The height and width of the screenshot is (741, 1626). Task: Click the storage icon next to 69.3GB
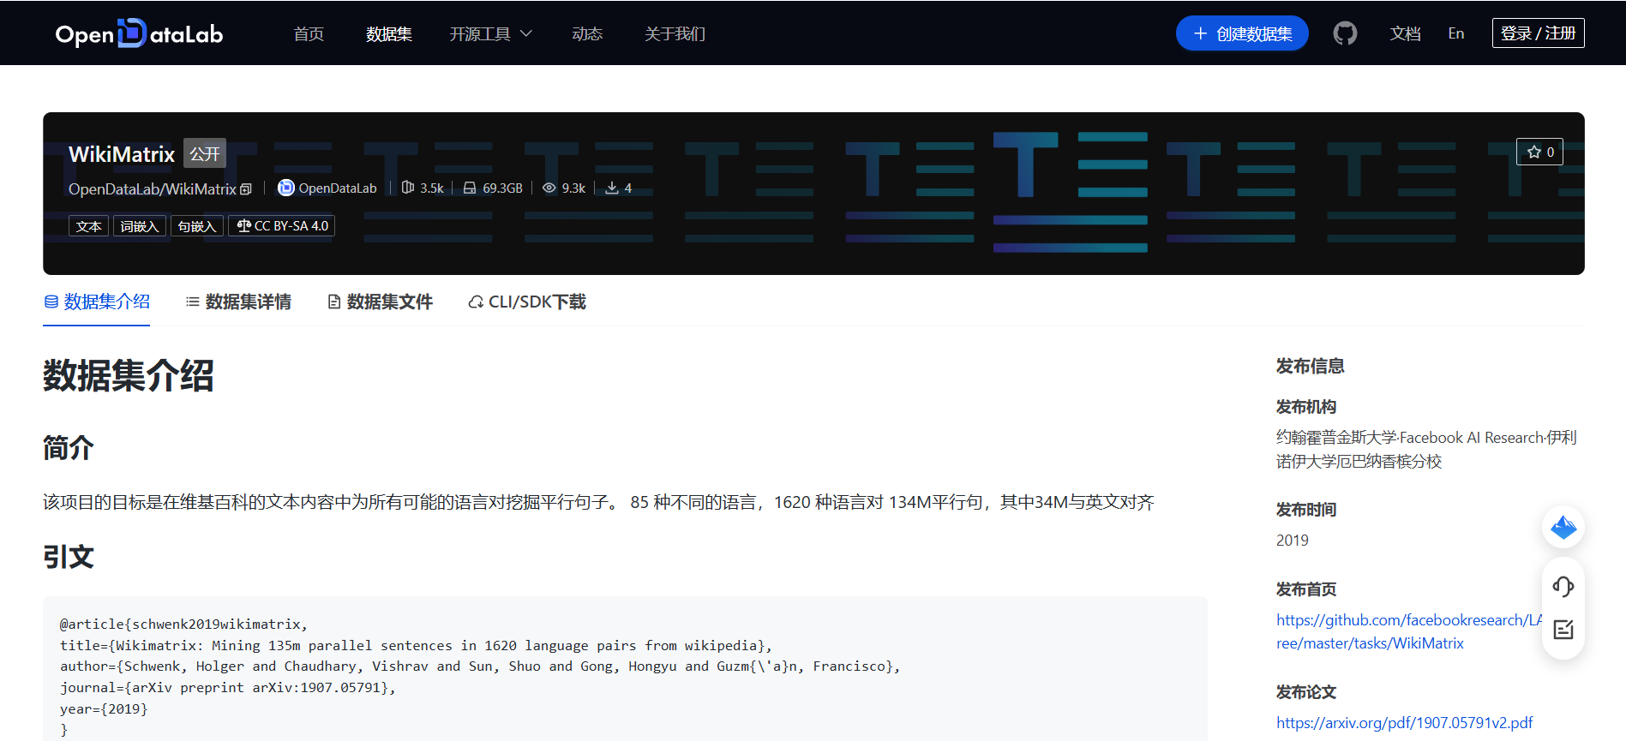pos(470,188)
